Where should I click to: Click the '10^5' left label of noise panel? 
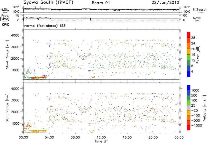point(16,7)
